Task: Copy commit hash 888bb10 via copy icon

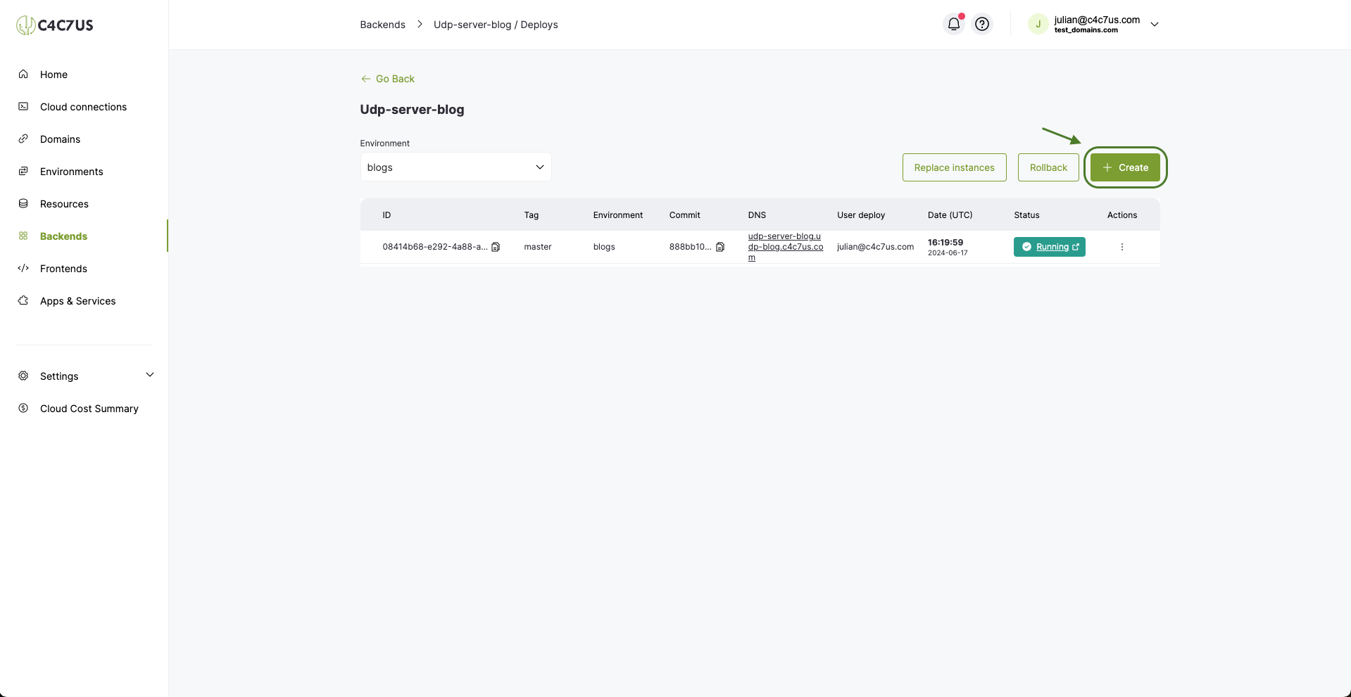Action: point(720,247)
